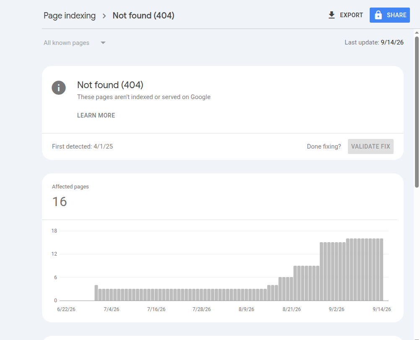Click the 'Done fixing?' text

click(324, 146)
